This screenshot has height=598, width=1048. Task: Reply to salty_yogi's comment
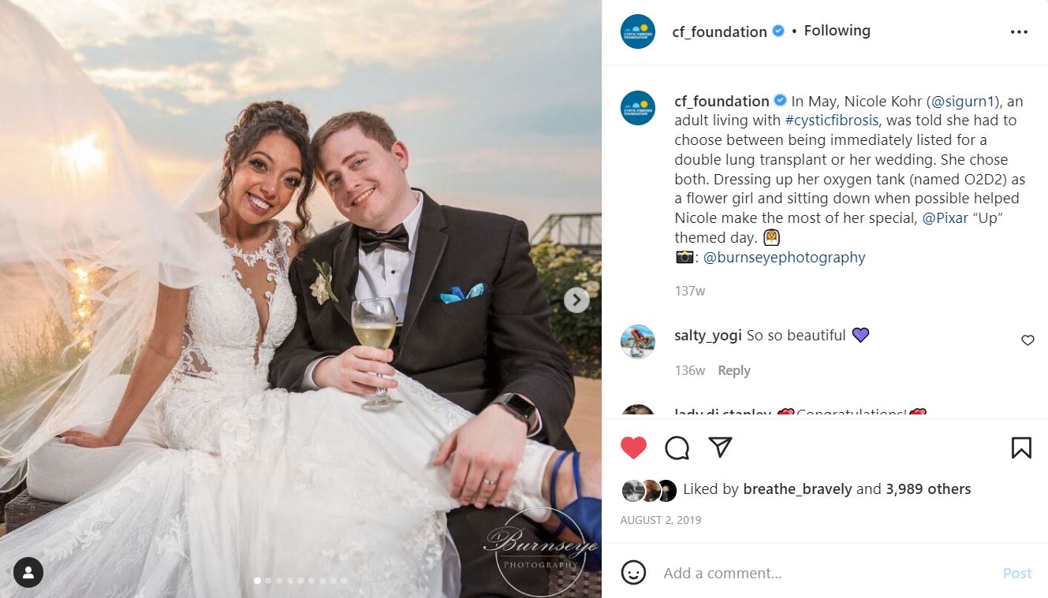pos(733,370)
